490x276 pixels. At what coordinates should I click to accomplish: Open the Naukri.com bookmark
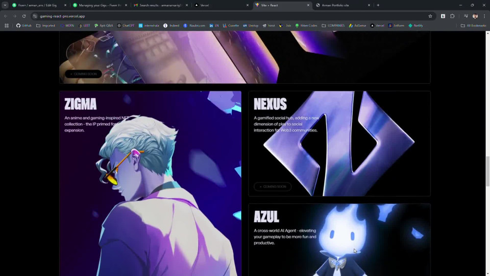[194, 25]
